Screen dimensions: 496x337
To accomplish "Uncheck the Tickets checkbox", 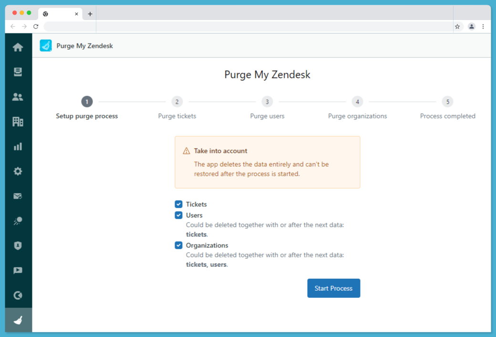I will coord(178,204).
